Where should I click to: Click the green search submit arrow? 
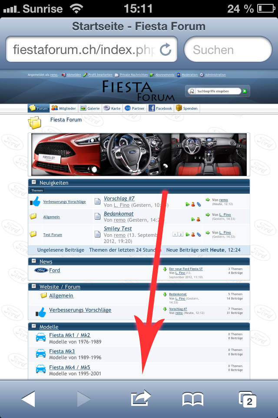(245, 91)
